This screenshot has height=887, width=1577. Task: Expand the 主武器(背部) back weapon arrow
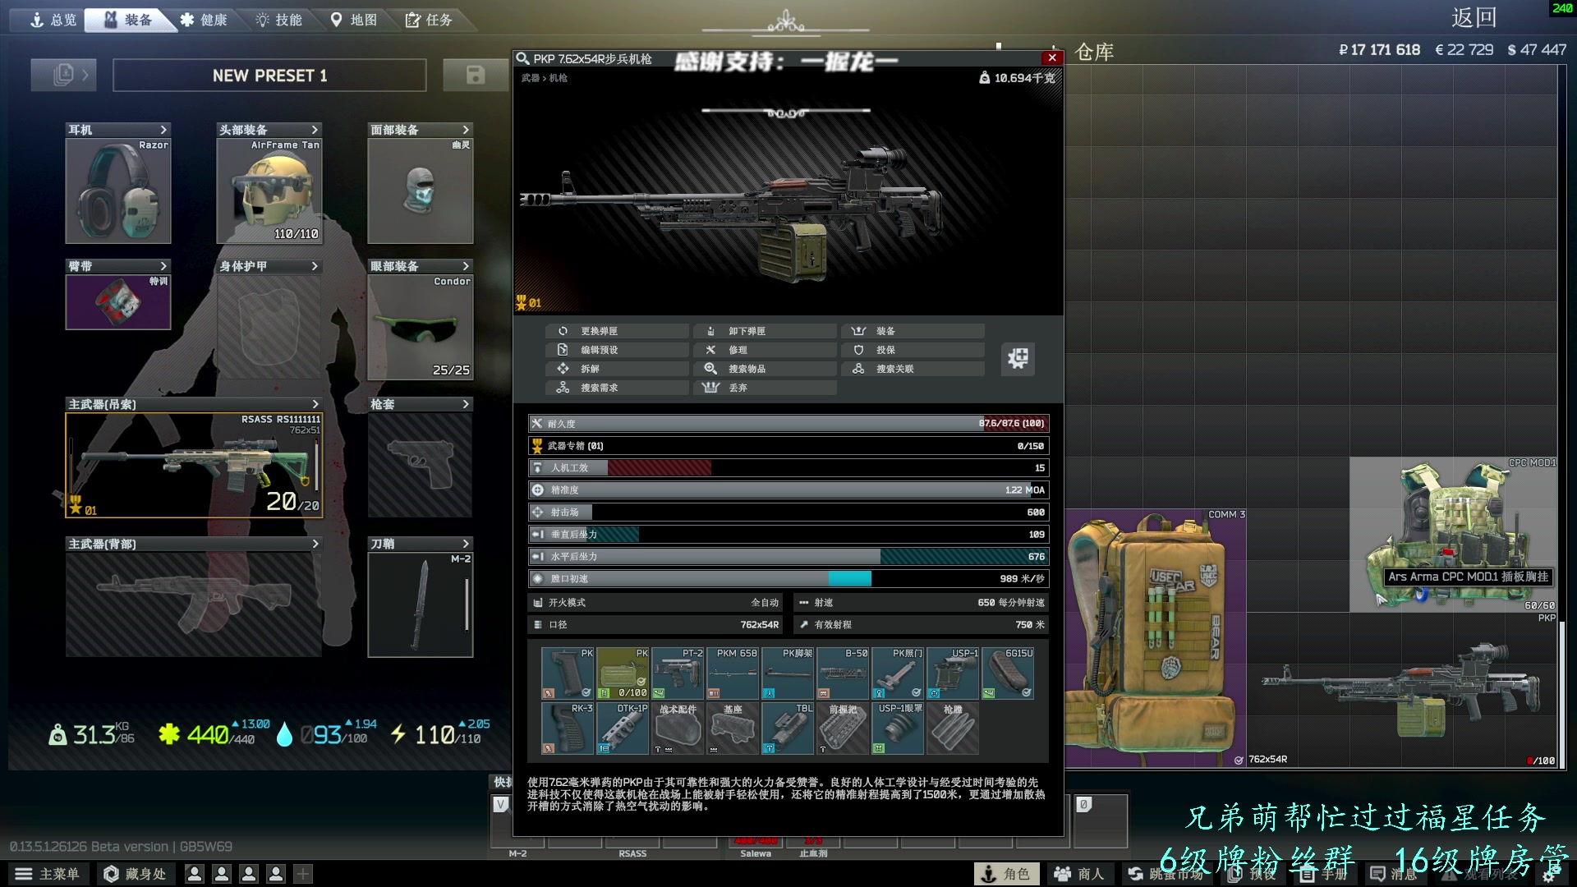click(315, 544)
